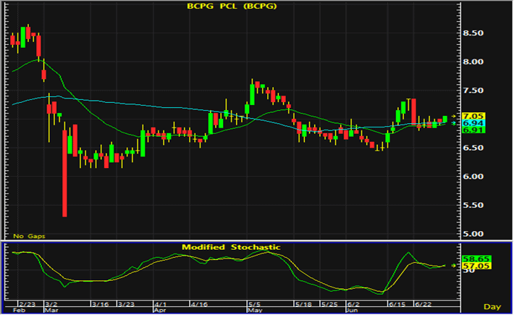Select the 5/18 date on time axis
The height and width of the screenshot is (315, 514).
point(303,304)
